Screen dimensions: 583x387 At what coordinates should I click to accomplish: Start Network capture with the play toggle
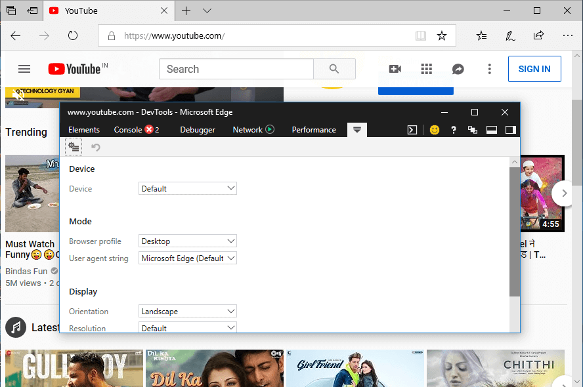[x=270, y=129]
